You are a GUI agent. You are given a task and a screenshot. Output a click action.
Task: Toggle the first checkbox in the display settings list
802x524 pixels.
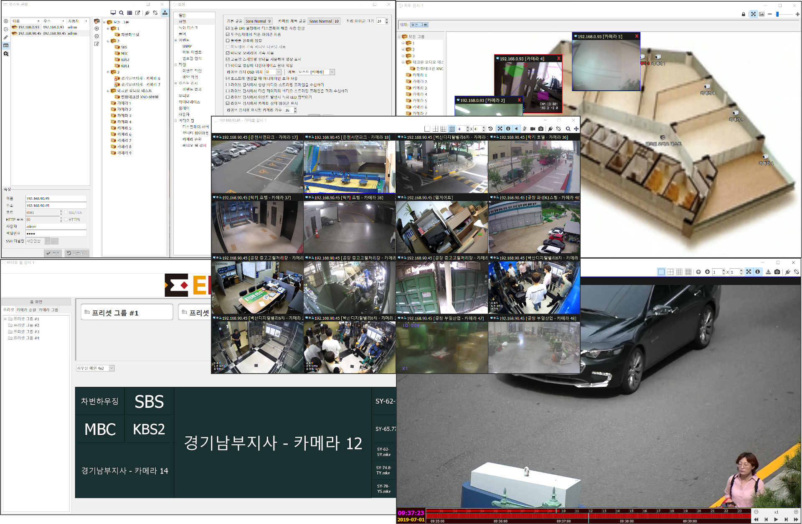[x=228, y=28]
